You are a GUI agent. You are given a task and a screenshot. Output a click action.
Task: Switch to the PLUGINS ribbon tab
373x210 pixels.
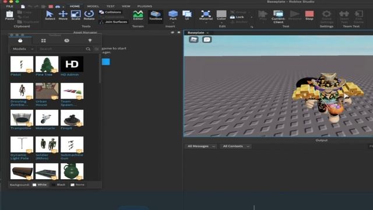click(x=145, y=6)
